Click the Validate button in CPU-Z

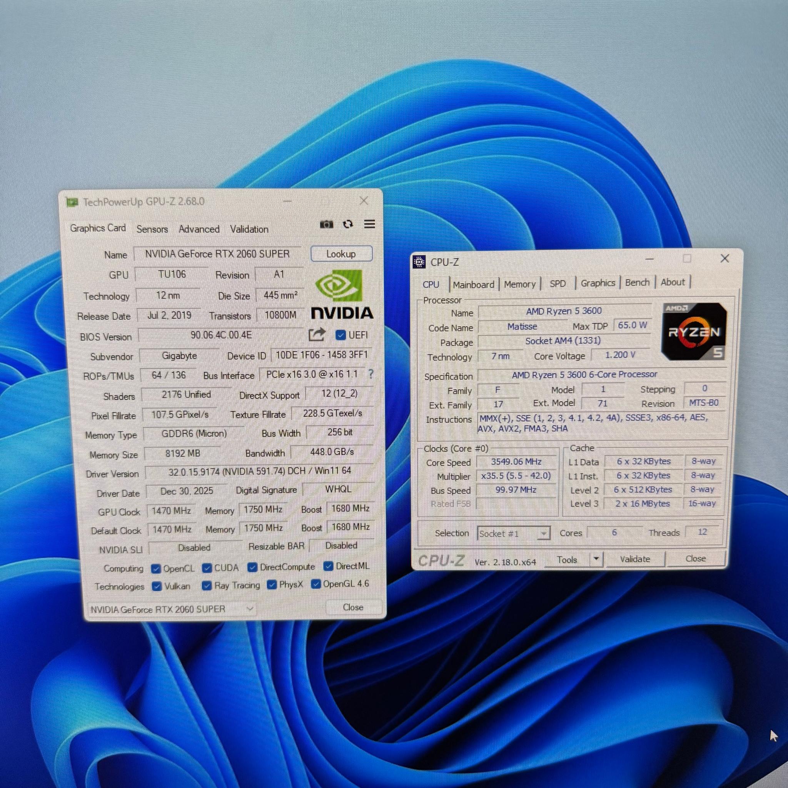(635, 559)
